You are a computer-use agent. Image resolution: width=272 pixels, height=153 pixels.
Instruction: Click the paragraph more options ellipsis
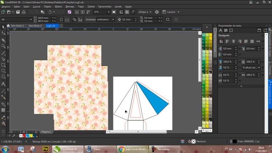pyautogui.click(x=258, y=41)
